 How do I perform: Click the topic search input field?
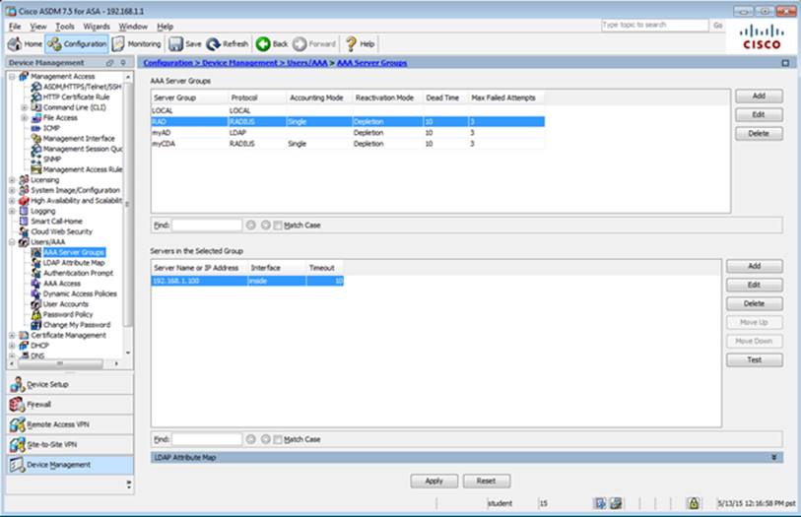(x=653, y=25)
